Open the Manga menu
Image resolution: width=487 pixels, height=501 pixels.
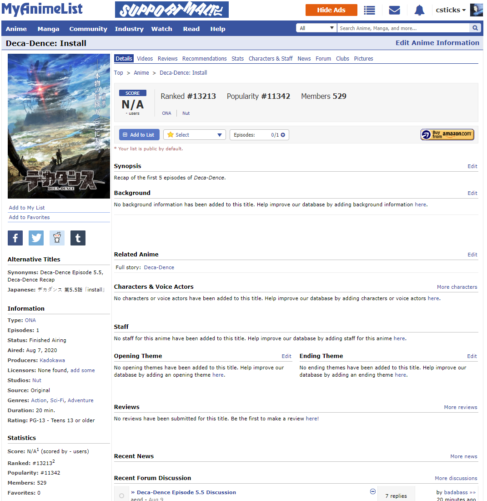coord(49,29)
